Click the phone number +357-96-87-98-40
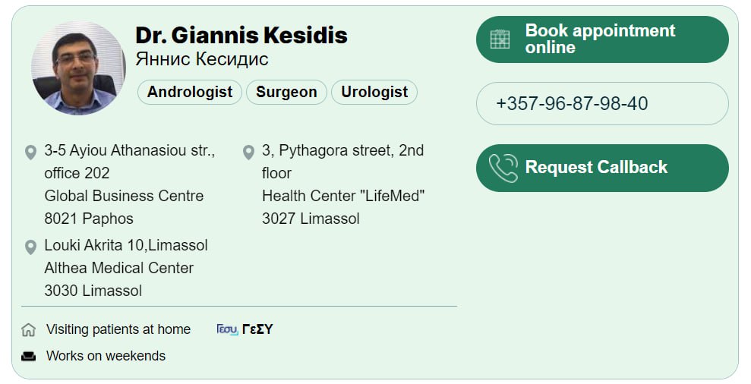This screenshot has width=751, height=384. [572, 104]
